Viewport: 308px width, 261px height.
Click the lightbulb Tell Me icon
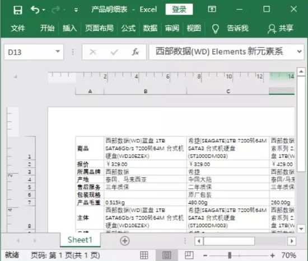click(x=215, y=29)
